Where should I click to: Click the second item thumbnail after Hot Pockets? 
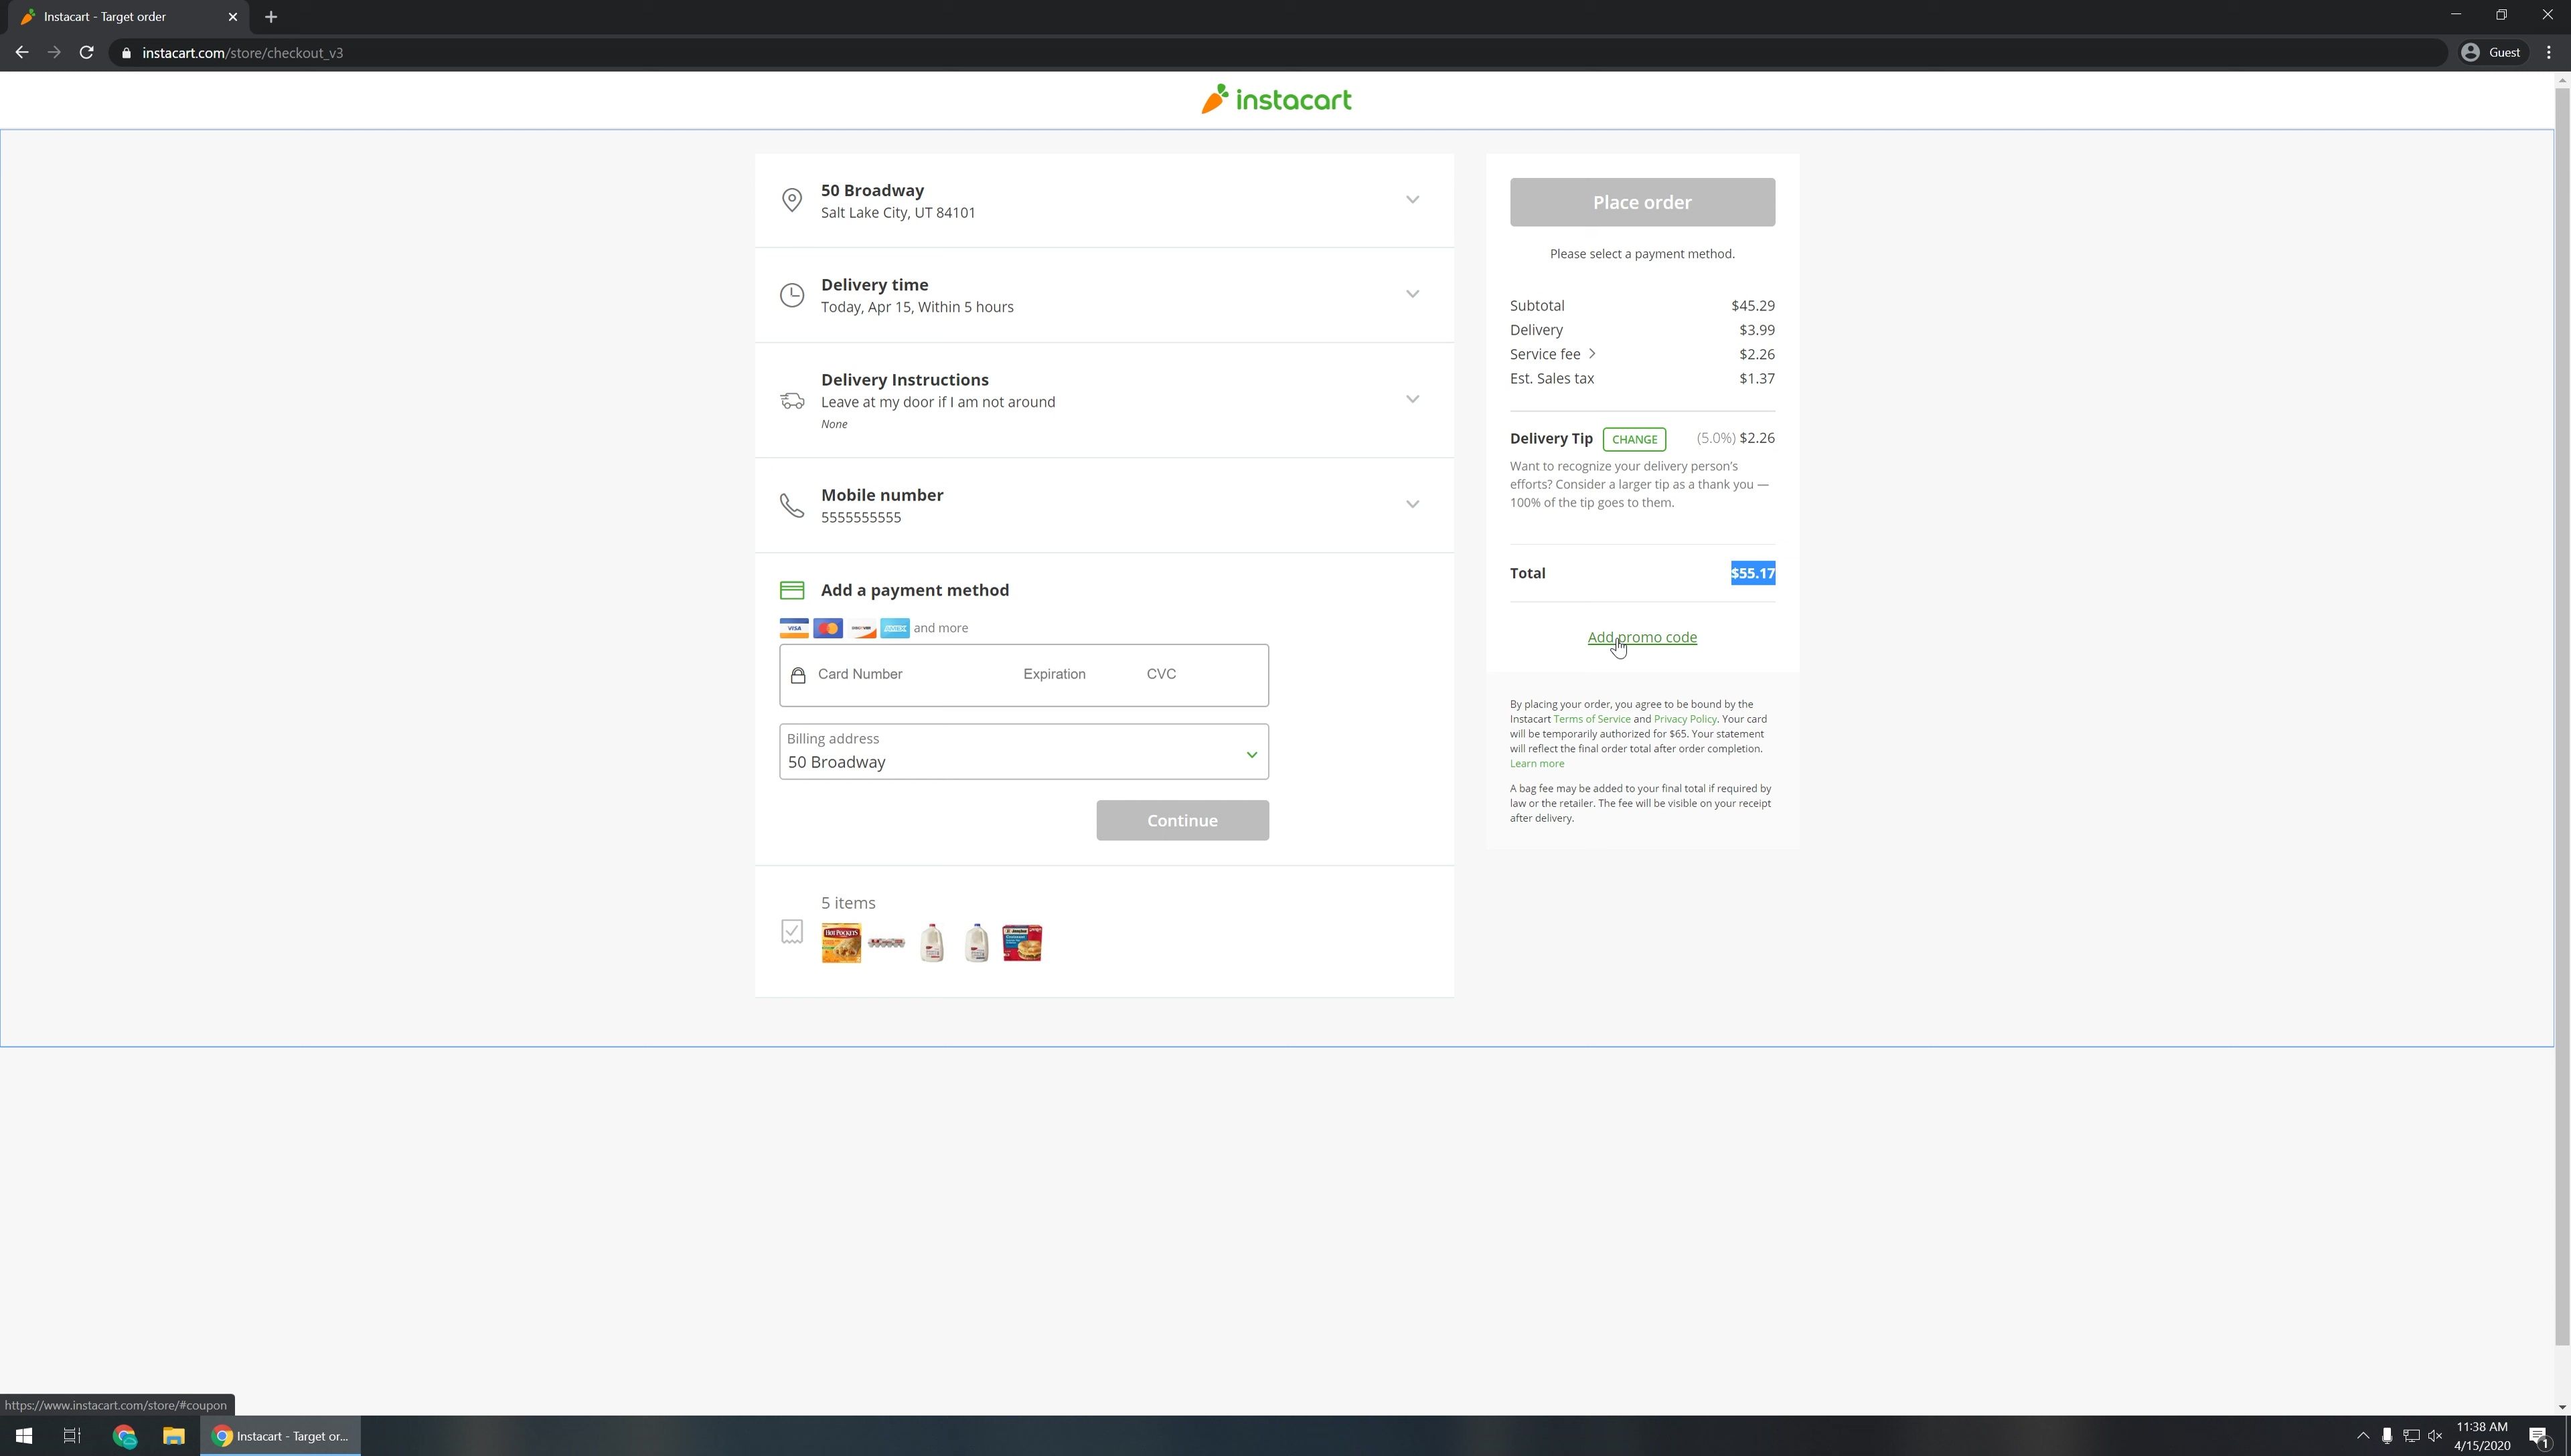pyautogui.click(x=885, y=943)
